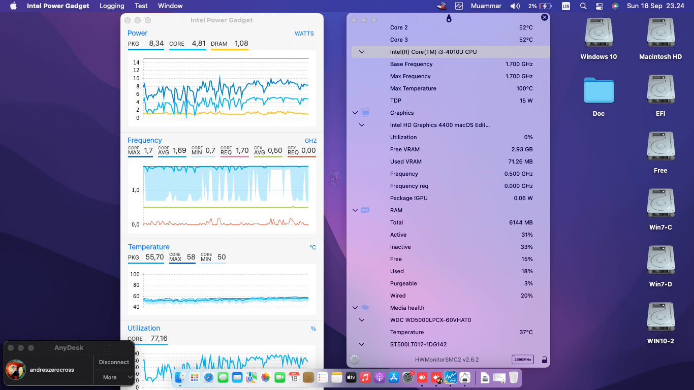Viewport: 694px width, 390px height.
Task: Collapse the Intel Core i3-4010U CPU group
Action: tap(362, 52)
